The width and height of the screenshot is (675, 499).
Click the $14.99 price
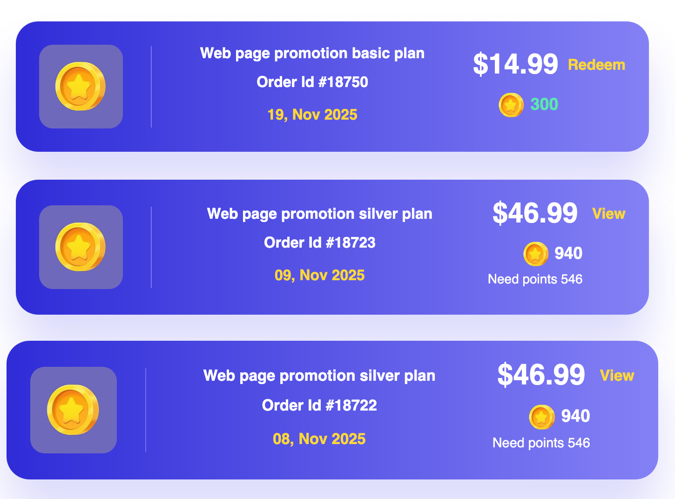(x=515, y=64)
